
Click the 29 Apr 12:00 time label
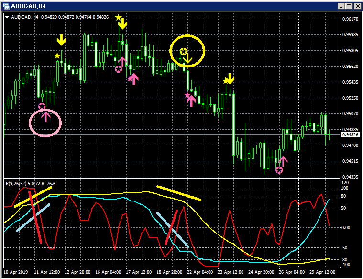(322, 272)
